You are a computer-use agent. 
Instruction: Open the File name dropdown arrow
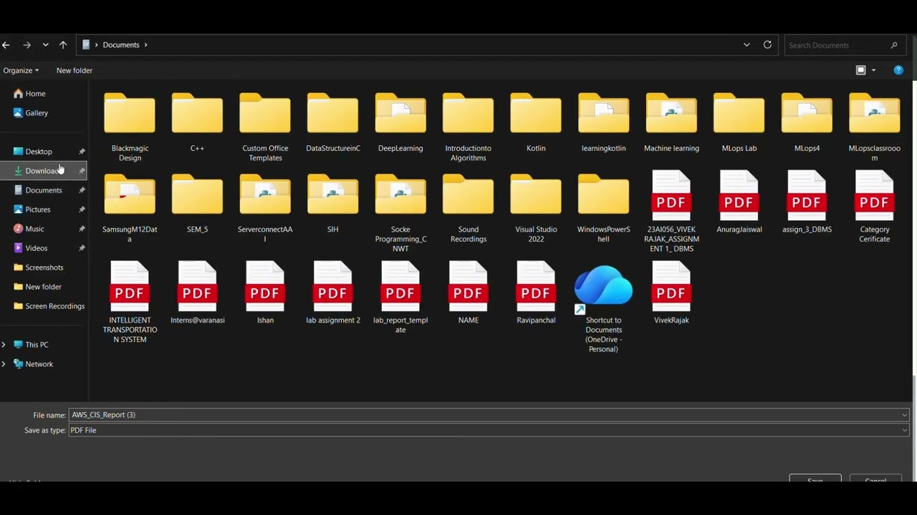coord(905,415)
